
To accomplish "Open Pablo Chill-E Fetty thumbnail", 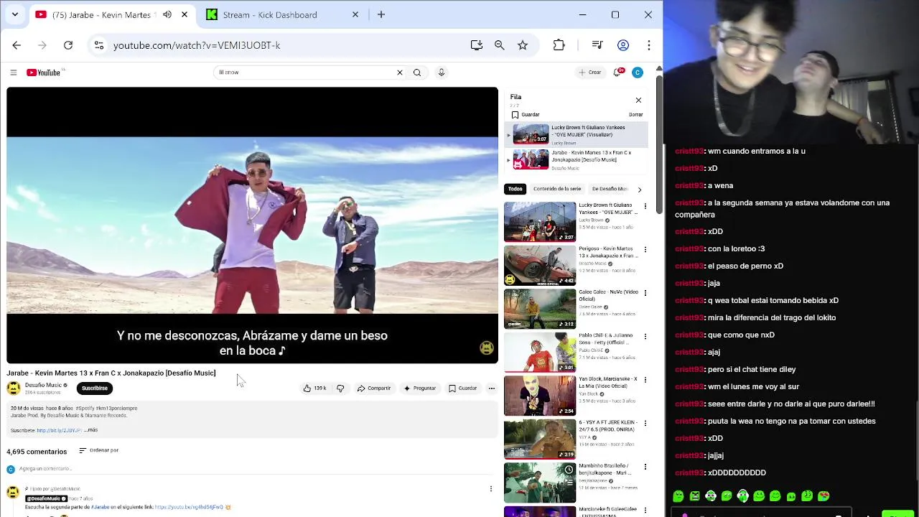I will tap(540, 352).
